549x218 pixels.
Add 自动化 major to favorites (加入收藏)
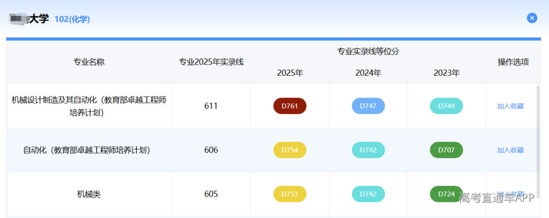pyautogui.click(x=510, y=150)
